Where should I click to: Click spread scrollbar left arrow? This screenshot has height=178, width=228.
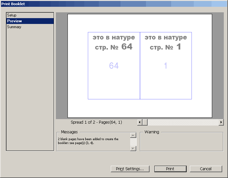[x=140, y=122]
